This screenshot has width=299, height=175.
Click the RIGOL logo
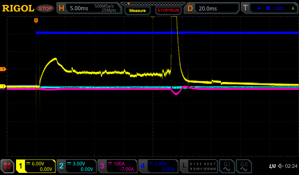[x=18, y=8]
